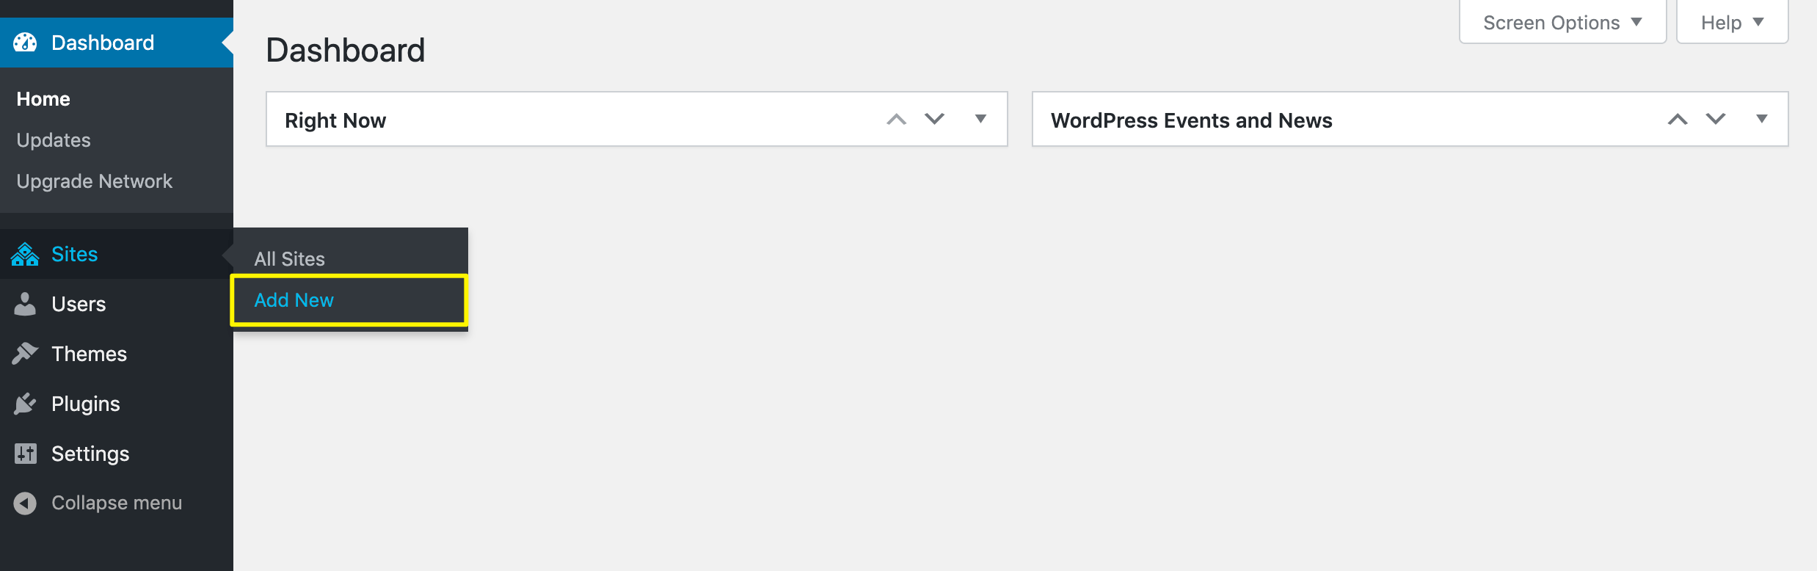The image size is (1817, 571).
Task: Click the Users person icon
Action: (25, 304)
